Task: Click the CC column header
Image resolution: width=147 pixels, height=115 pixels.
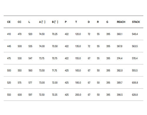Action: pyautogui.click(x=19, y=22)
